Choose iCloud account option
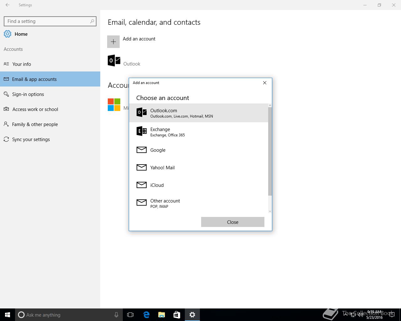Screen dimensions: 401x321 (x=199, y=185)
